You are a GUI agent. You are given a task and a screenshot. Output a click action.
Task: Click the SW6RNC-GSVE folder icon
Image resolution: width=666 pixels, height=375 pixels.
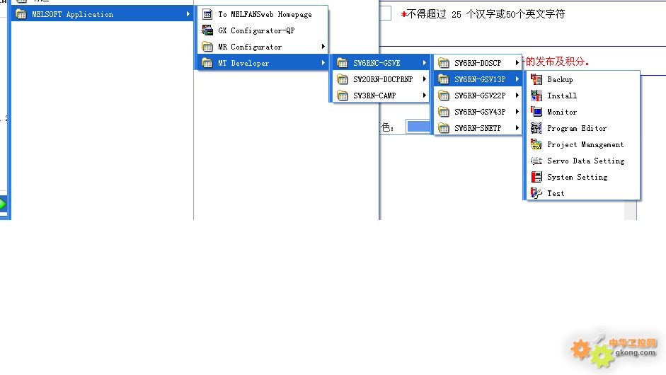pos(343,63)
